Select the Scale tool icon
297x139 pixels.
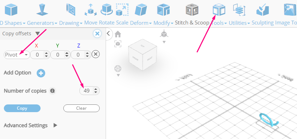(x=122, y=9)
